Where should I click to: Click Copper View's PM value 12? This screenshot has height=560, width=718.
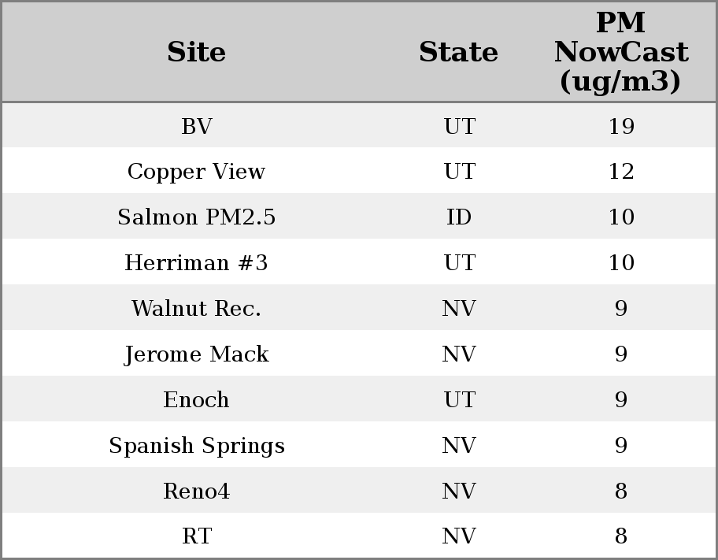(x=621, y=172)
